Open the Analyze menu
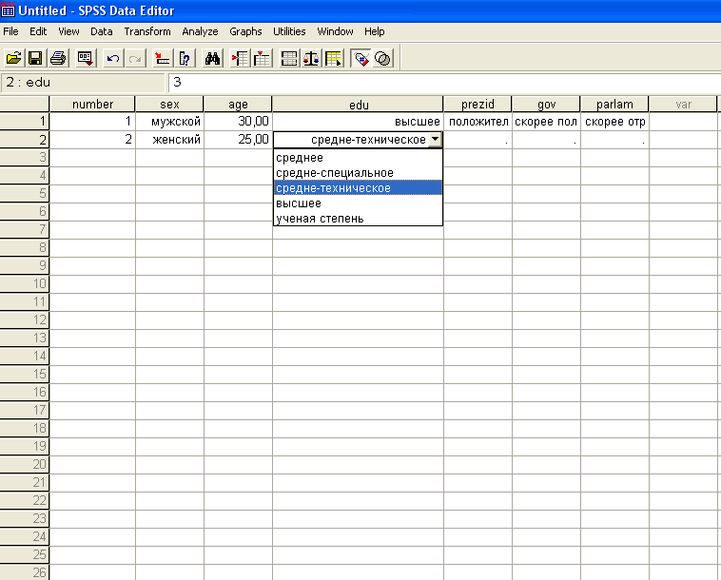This screenshot has width=721, height=580. click(200, 31)
